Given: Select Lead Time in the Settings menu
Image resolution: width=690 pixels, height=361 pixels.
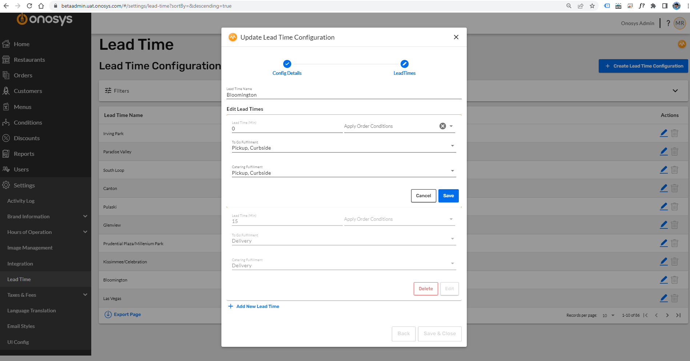Looking at the screenshot, I should click(x=19, y=279).
